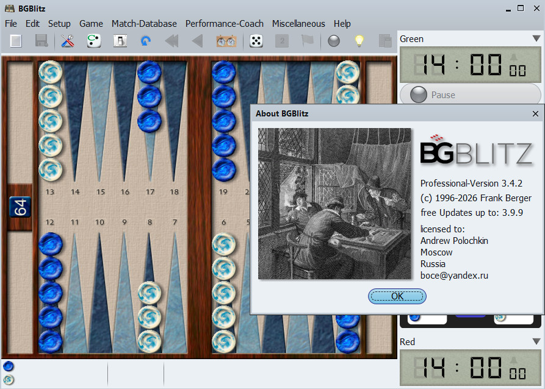Click the BGBlitz logo in About dialog
This screenshot has height=389, width=545.
(x=476, y=151)
